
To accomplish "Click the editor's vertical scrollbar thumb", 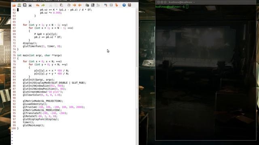I will coord(137,88).
